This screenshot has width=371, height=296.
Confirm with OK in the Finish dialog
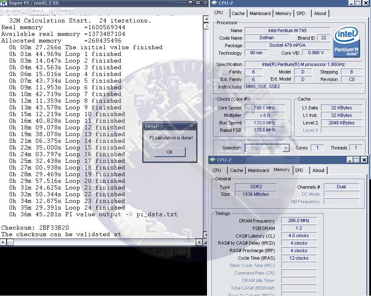[x=170, y=152]
